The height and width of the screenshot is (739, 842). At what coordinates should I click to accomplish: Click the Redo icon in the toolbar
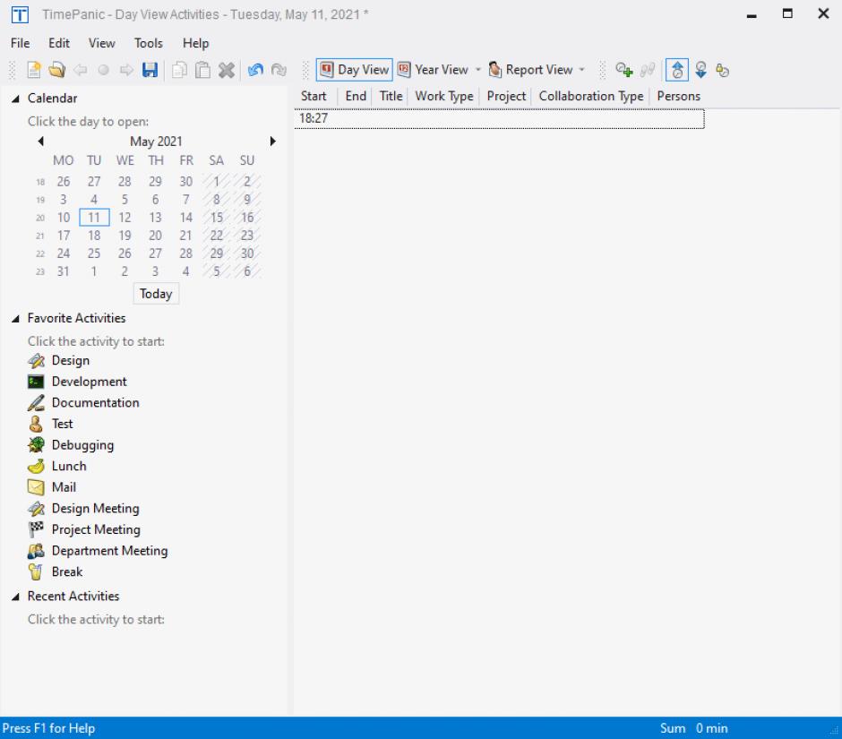(x=279, y=70)
